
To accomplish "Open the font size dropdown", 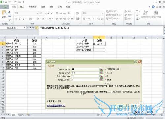I will click(45, 13).
